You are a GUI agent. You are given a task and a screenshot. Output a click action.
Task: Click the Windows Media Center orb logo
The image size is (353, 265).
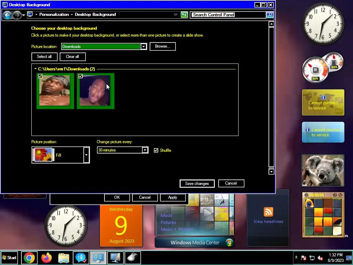229,243
